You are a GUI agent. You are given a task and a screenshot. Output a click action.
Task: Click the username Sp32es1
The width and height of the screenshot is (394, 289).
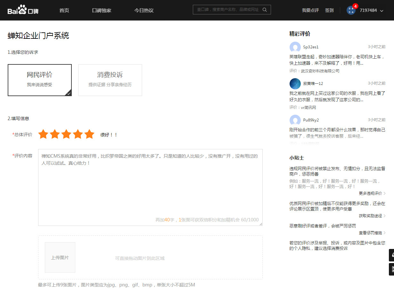pos(311,47)
